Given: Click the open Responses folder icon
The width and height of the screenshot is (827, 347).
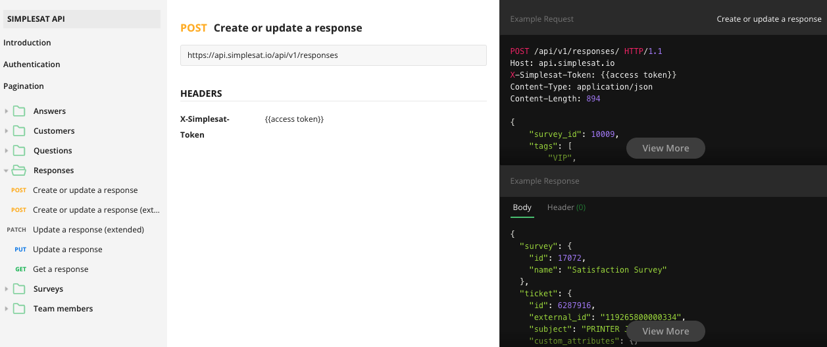Looking at the screenshot, I should pyautogui.click(x=19, y=171).
